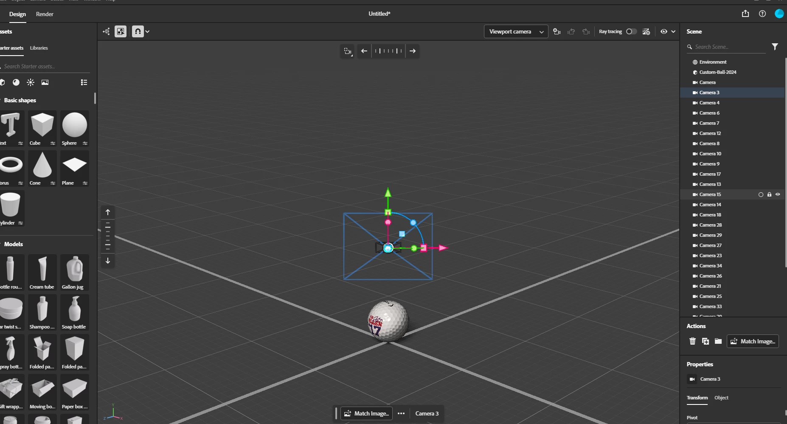Switch to the Design tab
This screenshot has height=424, width=787.
click(x=17, y=14)
